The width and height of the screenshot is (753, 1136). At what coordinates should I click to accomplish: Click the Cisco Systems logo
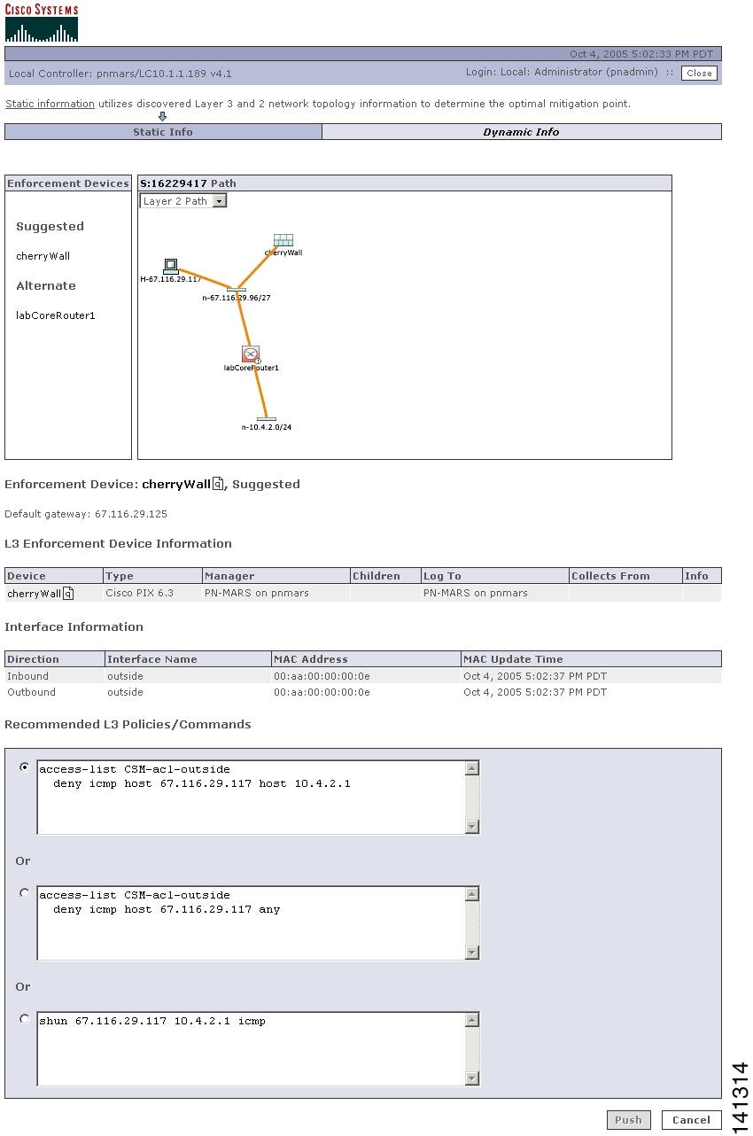point(42,23)
